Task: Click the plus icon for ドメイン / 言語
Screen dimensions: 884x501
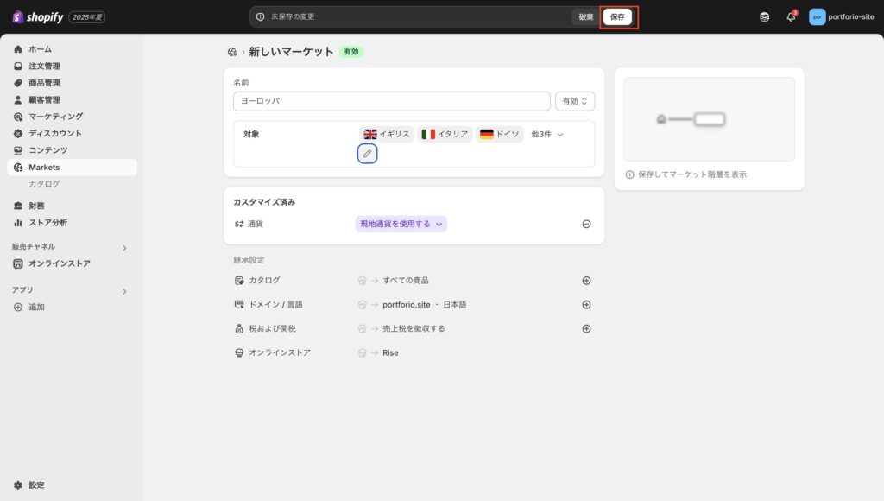Action: [586, 305]
